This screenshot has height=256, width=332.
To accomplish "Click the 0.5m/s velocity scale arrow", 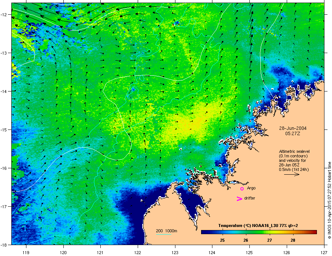I will [292, 174].
